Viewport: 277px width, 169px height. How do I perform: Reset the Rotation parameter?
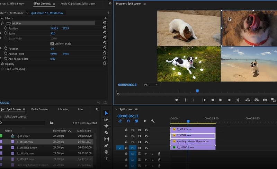coord(105,48)
